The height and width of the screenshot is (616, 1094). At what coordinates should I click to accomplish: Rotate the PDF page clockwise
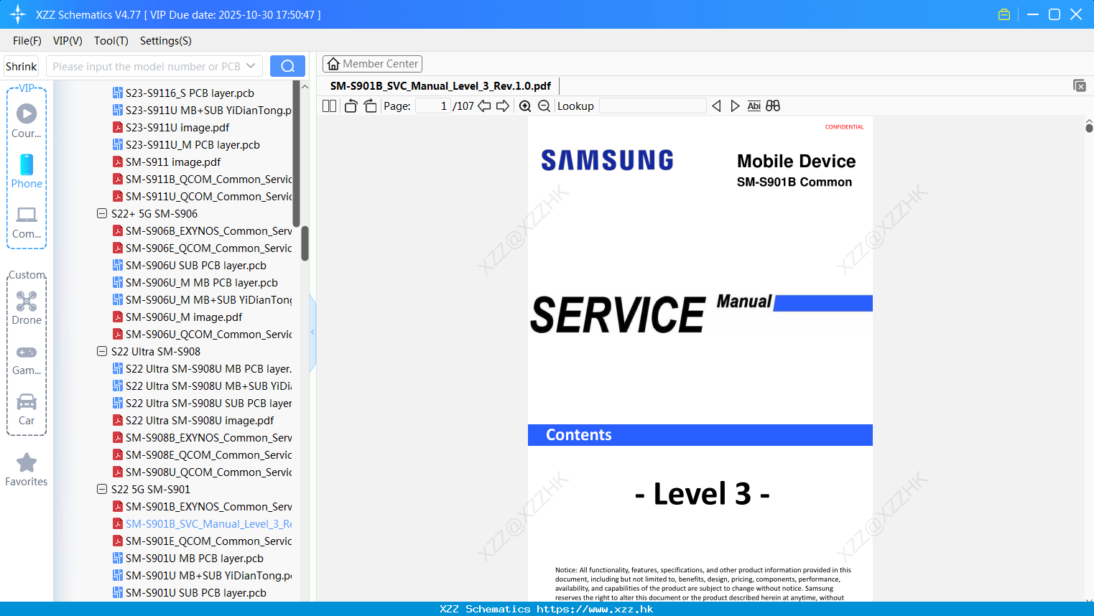370,106
